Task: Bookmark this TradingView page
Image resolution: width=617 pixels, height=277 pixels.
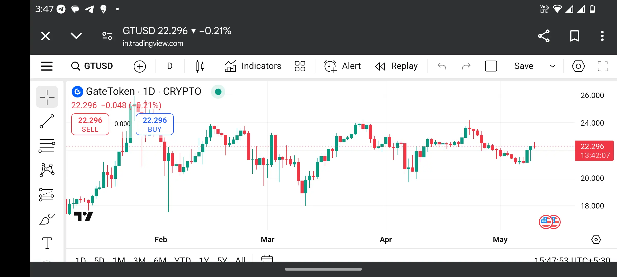Action: (x=575, y=36)
